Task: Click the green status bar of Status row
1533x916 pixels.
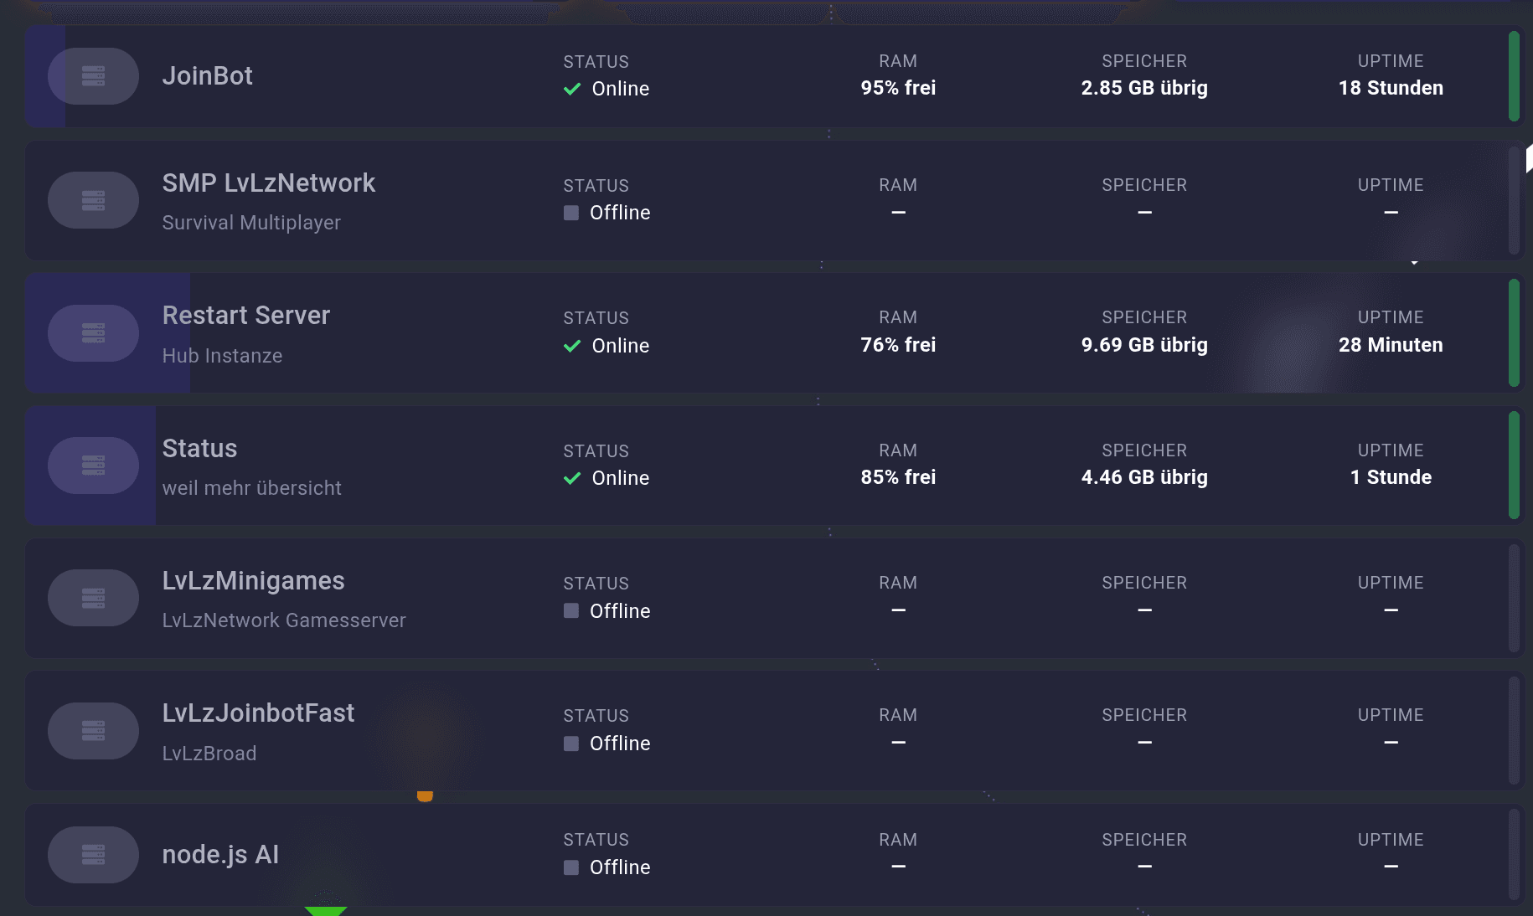Action: pos(1514,466)
